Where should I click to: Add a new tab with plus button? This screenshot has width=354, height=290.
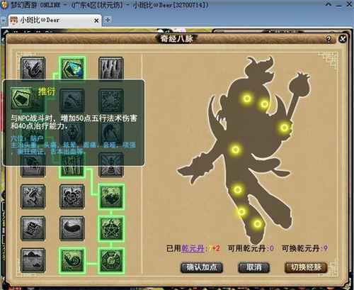pyautogui.click(x=108, y=20)
